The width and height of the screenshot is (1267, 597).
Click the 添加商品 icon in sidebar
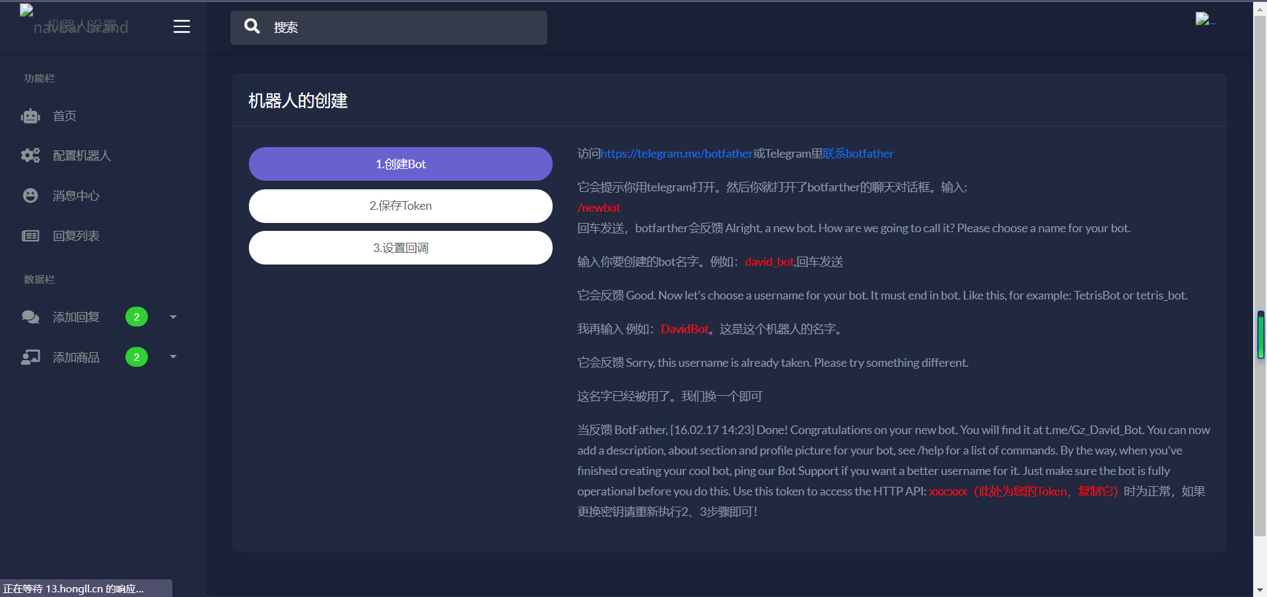tap(30, 357)
